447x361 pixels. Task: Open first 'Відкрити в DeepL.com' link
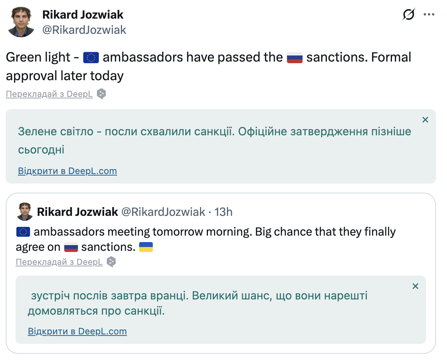coord(67,171)
